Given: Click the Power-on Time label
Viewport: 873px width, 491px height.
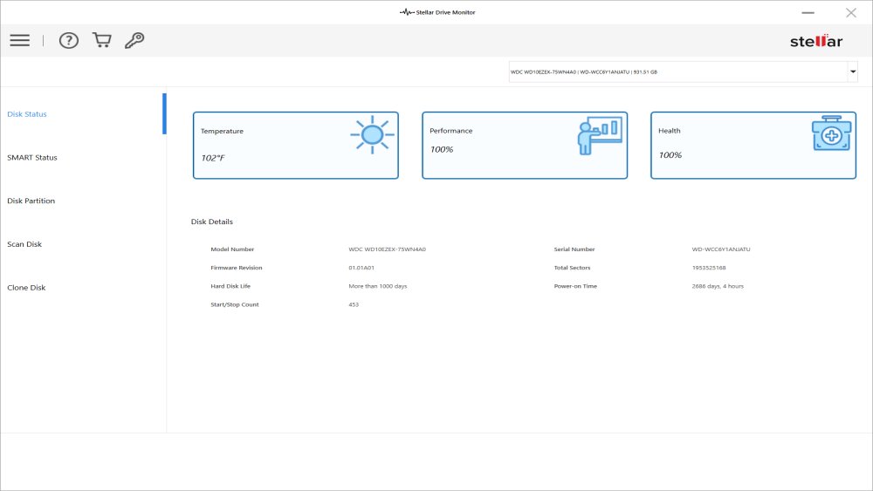Looking at the screenshot, I should [x=575, y=286].
